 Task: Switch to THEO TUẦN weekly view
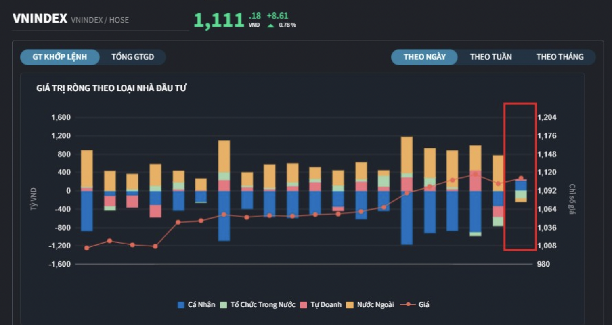(x=490, y=57)
